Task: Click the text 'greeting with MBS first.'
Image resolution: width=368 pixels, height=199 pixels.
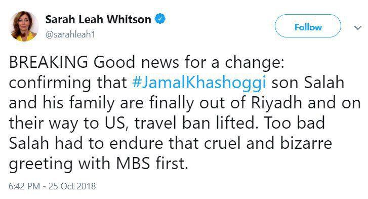Action: coord(99,164)
